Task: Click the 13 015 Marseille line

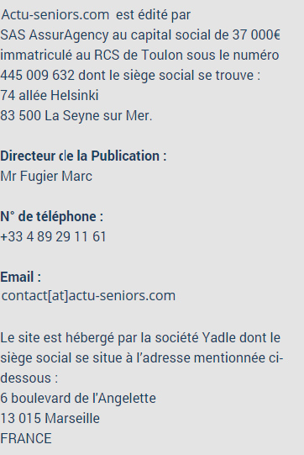Action: (50, 419)
